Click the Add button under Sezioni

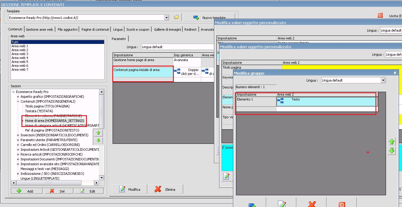pyautogui.click(x=27, y=191)
